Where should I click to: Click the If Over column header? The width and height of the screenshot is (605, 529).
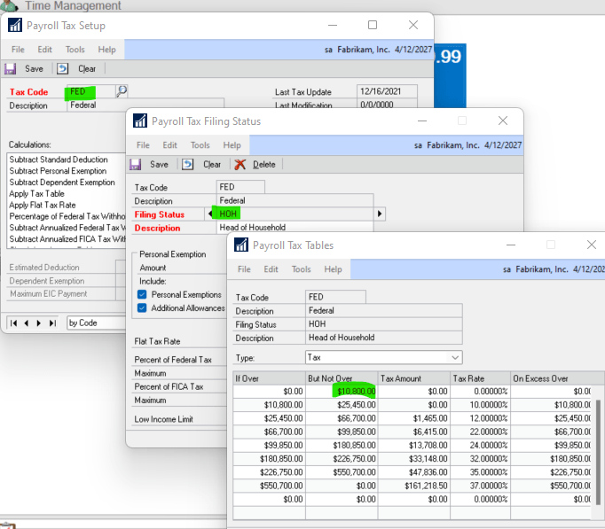[x=270, y=378]
